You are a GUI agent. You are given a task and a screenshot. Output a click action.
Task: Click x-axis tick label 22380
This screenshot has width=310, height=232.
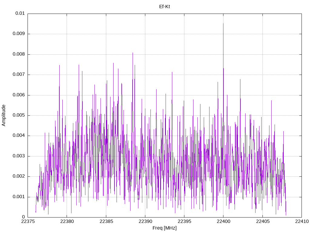point(67,221)
